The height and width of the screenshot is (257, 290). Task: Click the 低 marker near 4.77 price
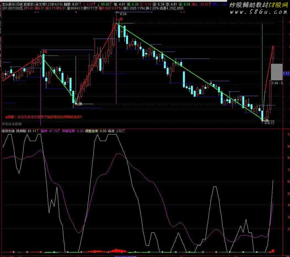pyautogui.click(x=267, y=120)
